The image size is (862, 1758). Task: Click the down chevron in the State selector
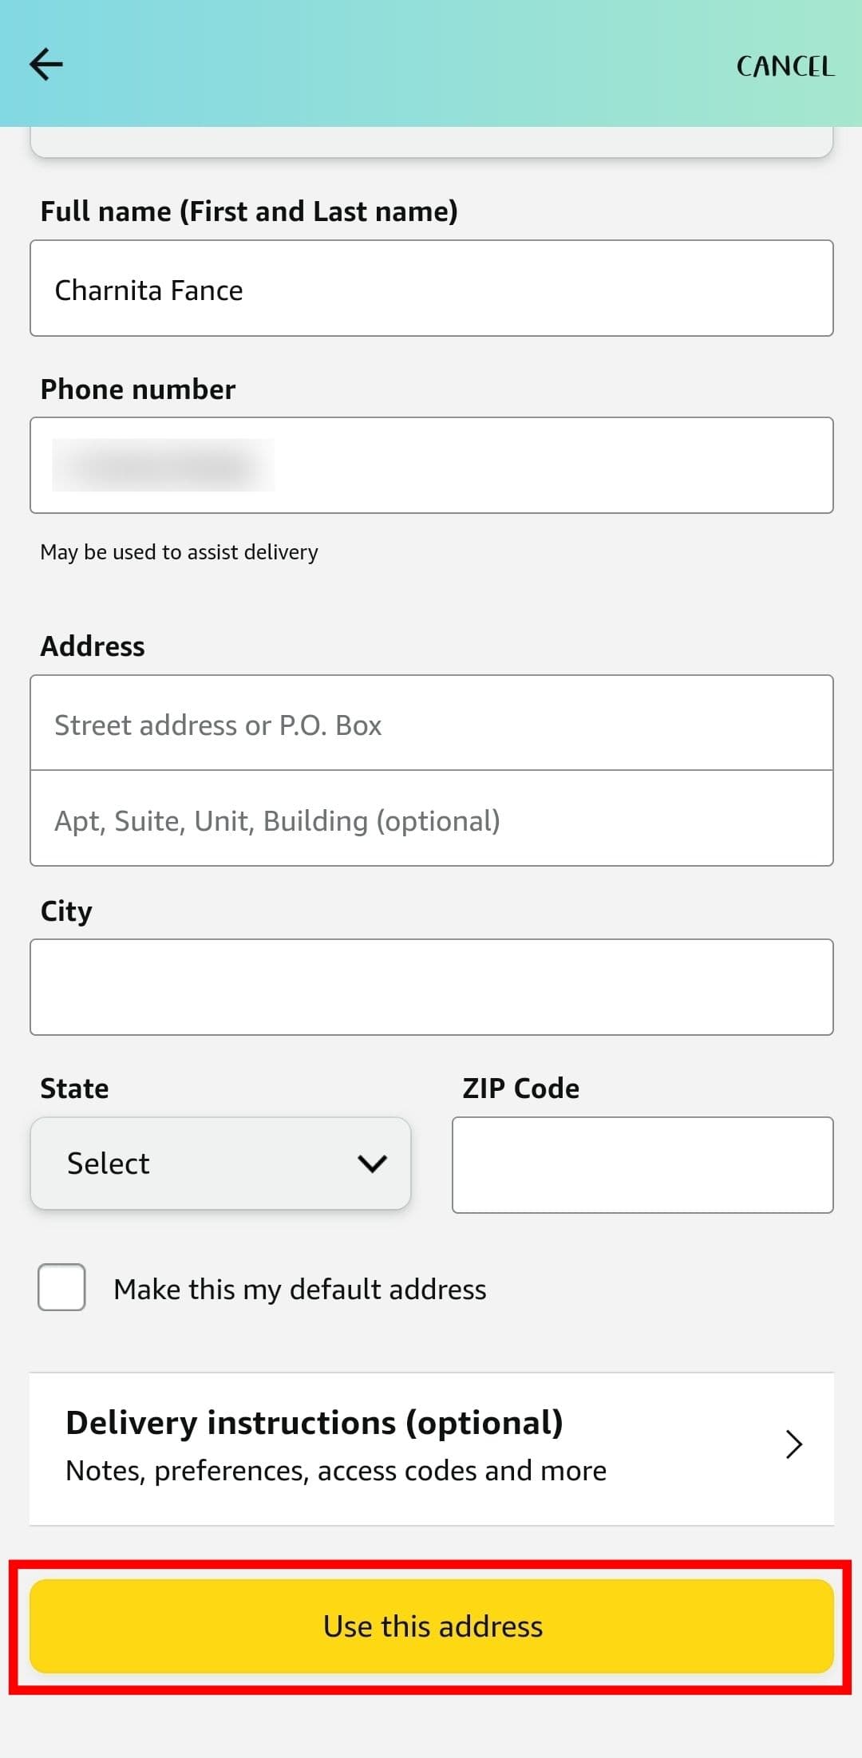point(373,1163)
